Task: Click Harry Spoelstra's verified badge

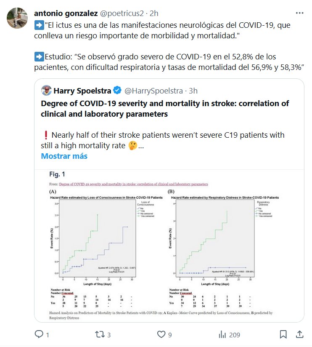Action: 118,91
